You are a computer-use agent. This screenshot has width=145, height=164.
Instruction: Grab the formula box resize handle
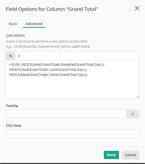coord(138,97)
